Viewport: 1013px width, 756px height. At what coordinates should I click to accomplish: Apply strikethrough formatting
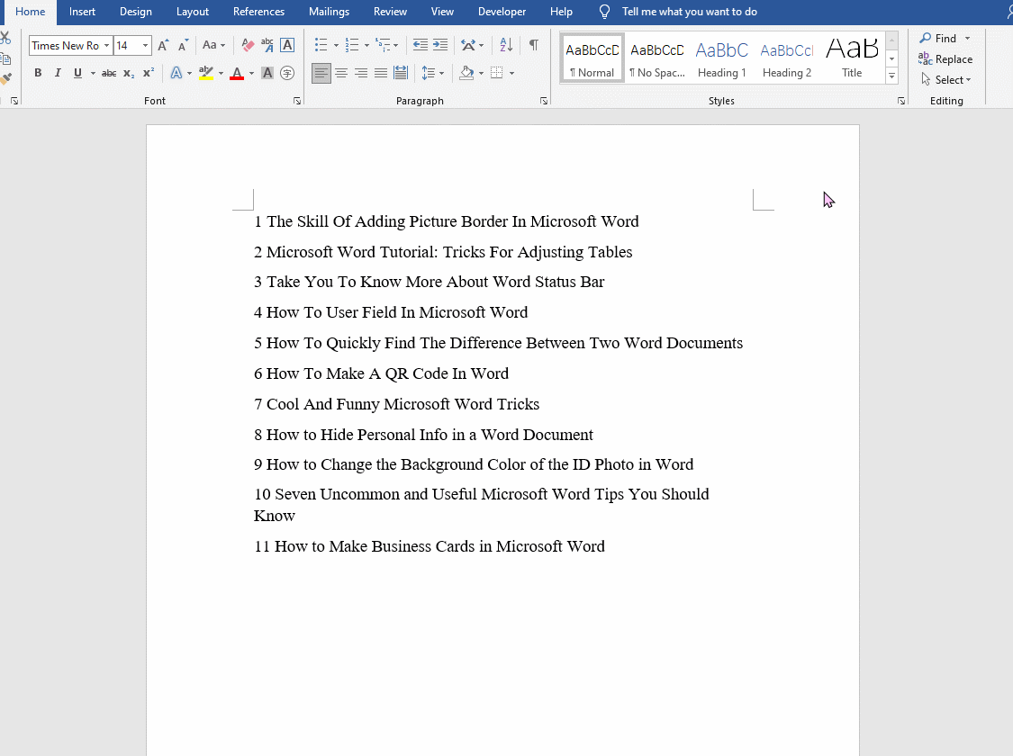109,73
